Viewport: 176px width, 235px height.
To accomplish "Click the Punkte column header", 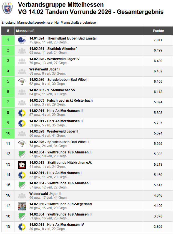I will (x=158, y=31).
